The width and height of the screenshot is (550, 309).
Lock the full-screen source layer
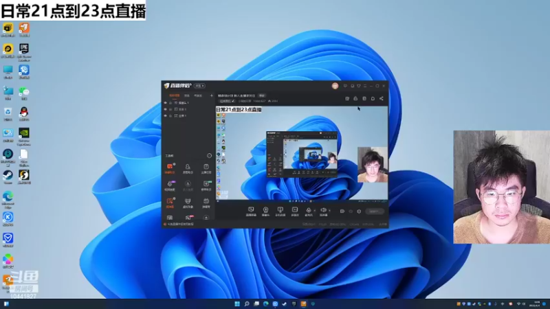170,115
